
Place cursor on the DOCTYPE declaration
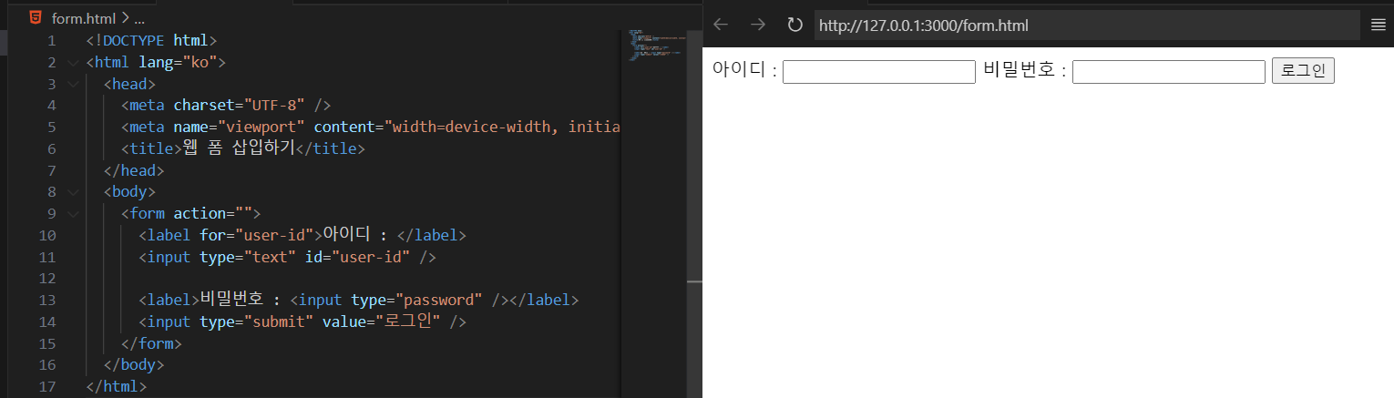click(151, 41)
